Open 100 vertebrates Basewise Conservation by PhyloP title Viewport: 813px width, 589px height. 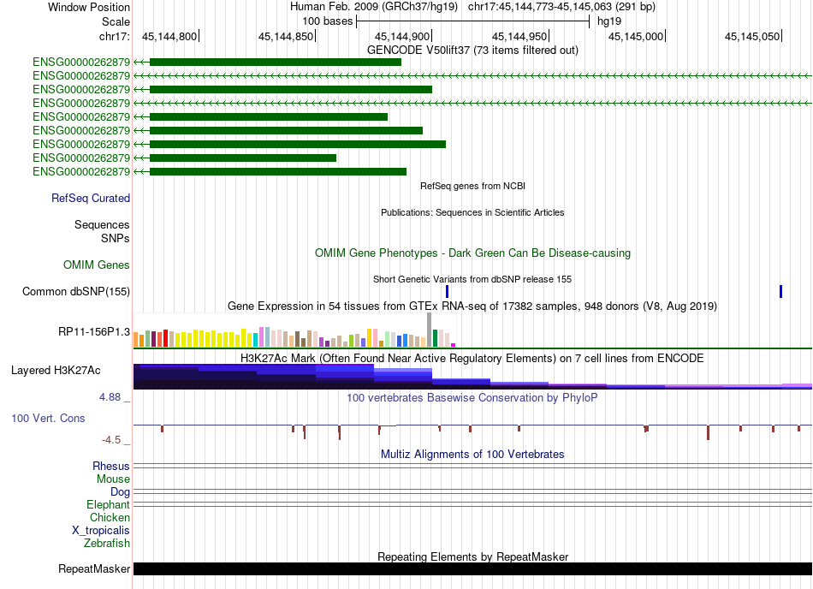(x=472, y=398)
